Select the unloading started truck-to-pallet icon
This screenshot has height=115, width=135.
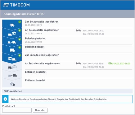click(12, 76)
